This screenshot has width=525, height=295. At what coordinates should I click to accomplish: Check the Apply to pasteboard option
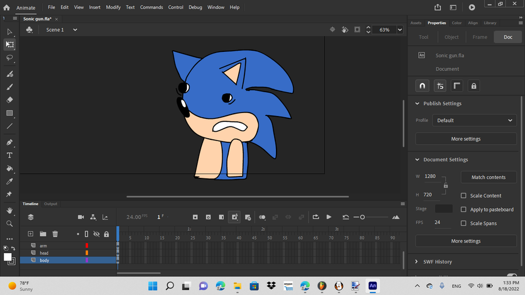464,209
